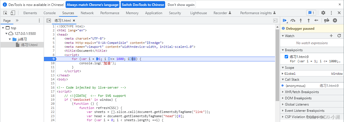
Task: Step over next function call
Action: pos(293,20)
